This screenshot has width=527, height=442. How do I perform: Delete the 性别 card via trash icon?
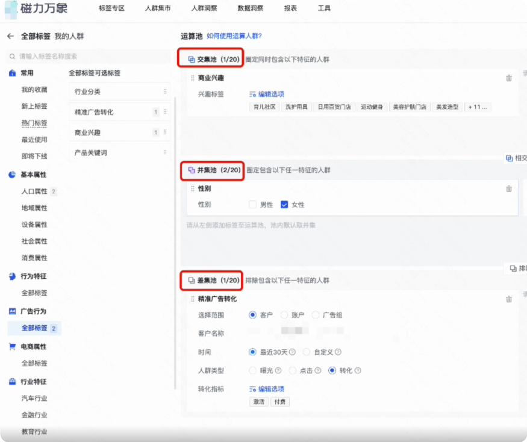pyautogui.click(x=509, y=188)
